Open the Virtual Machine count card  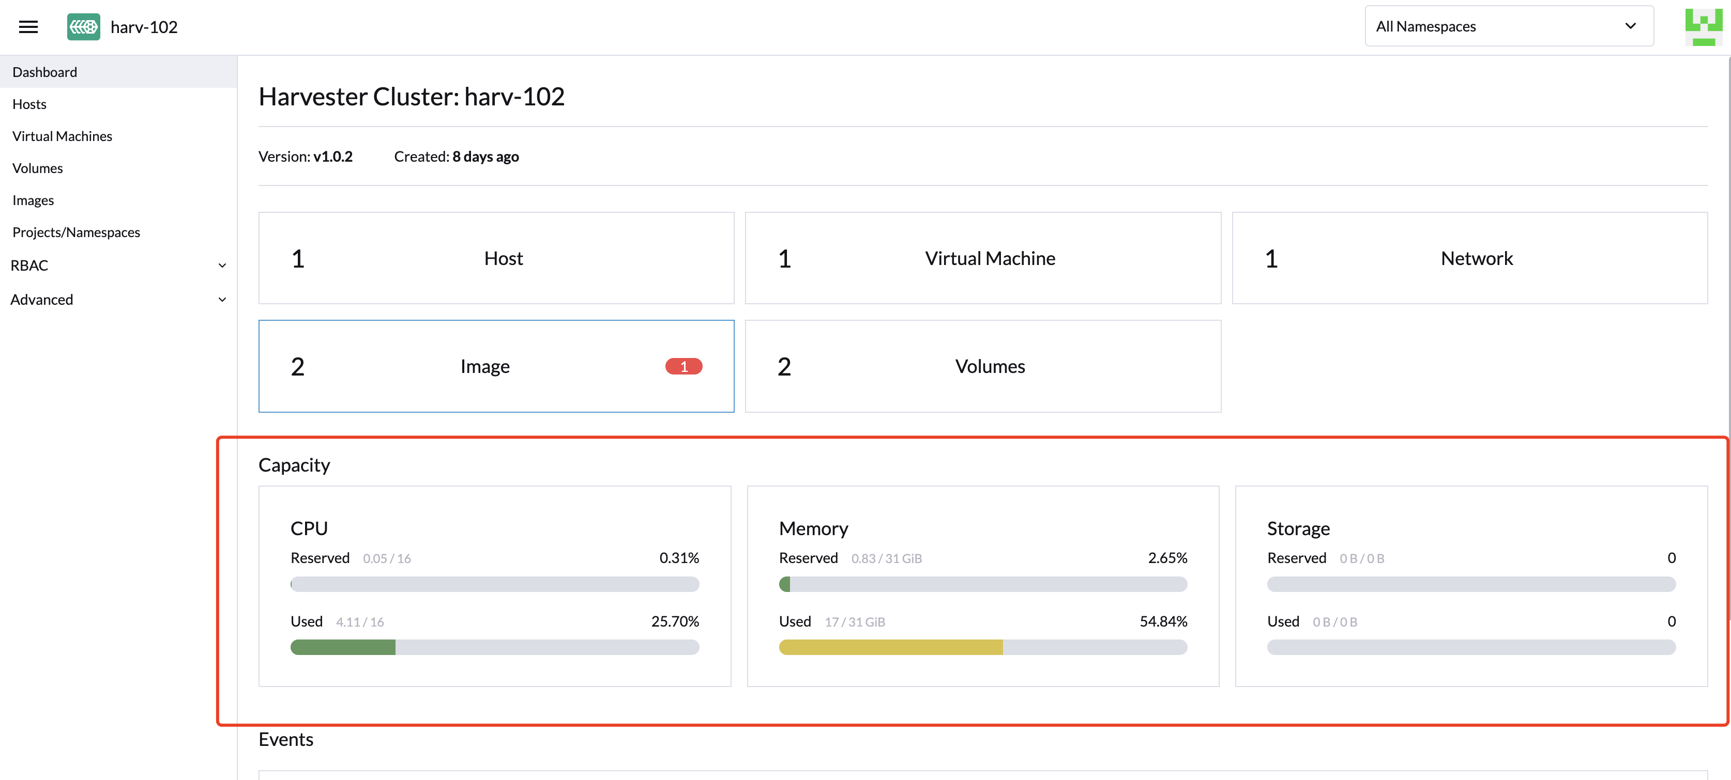pyautogui.click(x=982, y=258)
